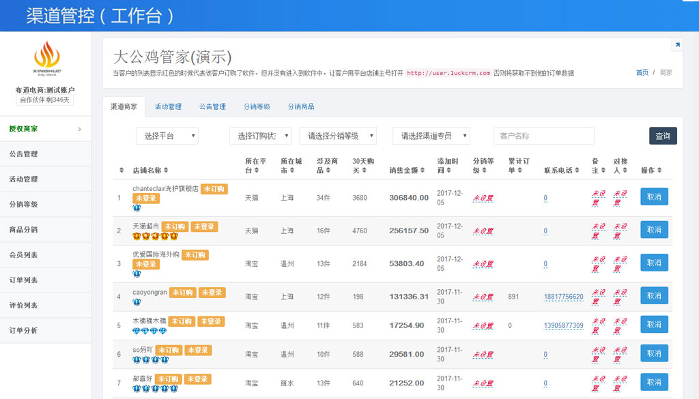The height and width of the screenshot is (399, 699).
Task: Open 订单分析 in the sidebar
Action: coord(46,330)
